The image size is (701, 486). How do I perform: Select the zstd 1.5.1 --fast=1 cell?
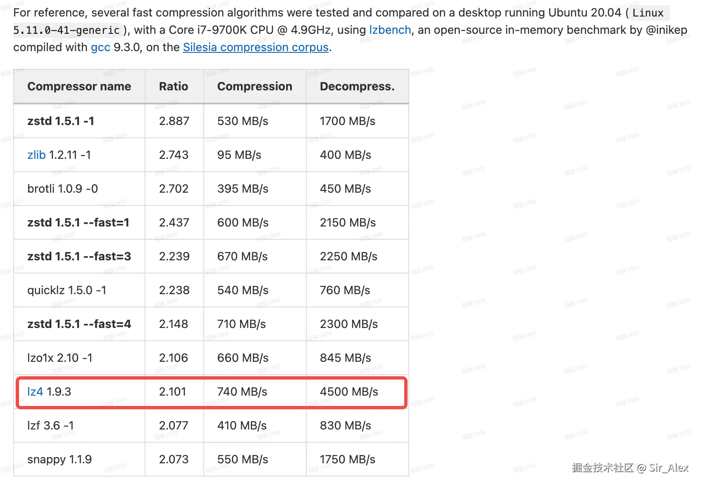coord(78,223)
